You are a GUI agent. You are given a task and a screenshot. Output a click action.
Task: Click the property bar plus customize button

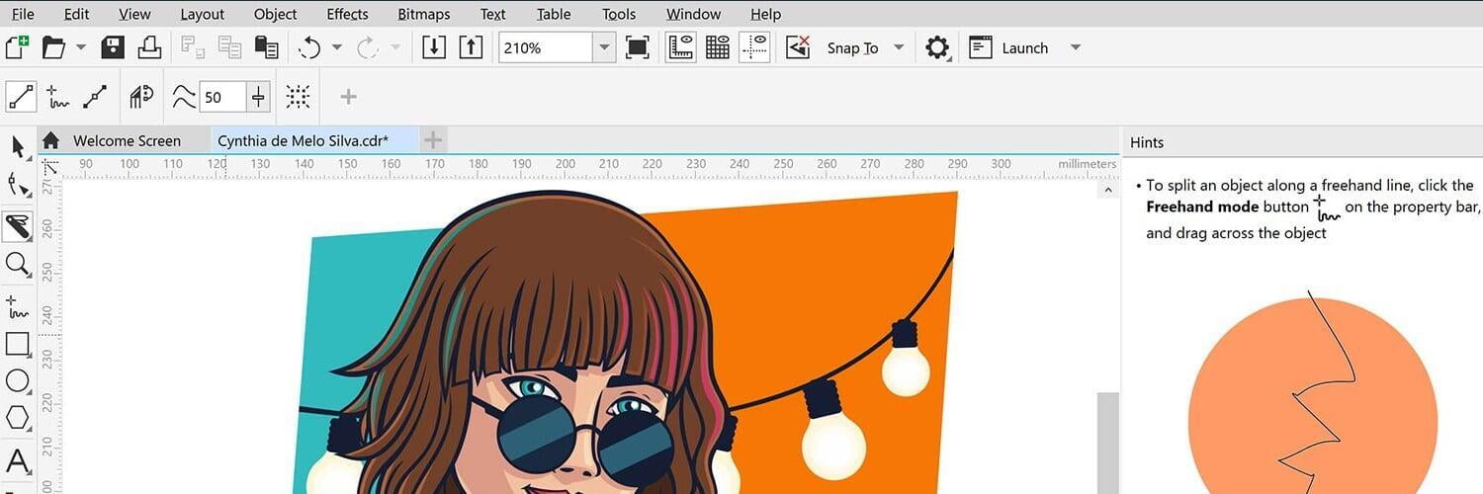tap(348, 97)
